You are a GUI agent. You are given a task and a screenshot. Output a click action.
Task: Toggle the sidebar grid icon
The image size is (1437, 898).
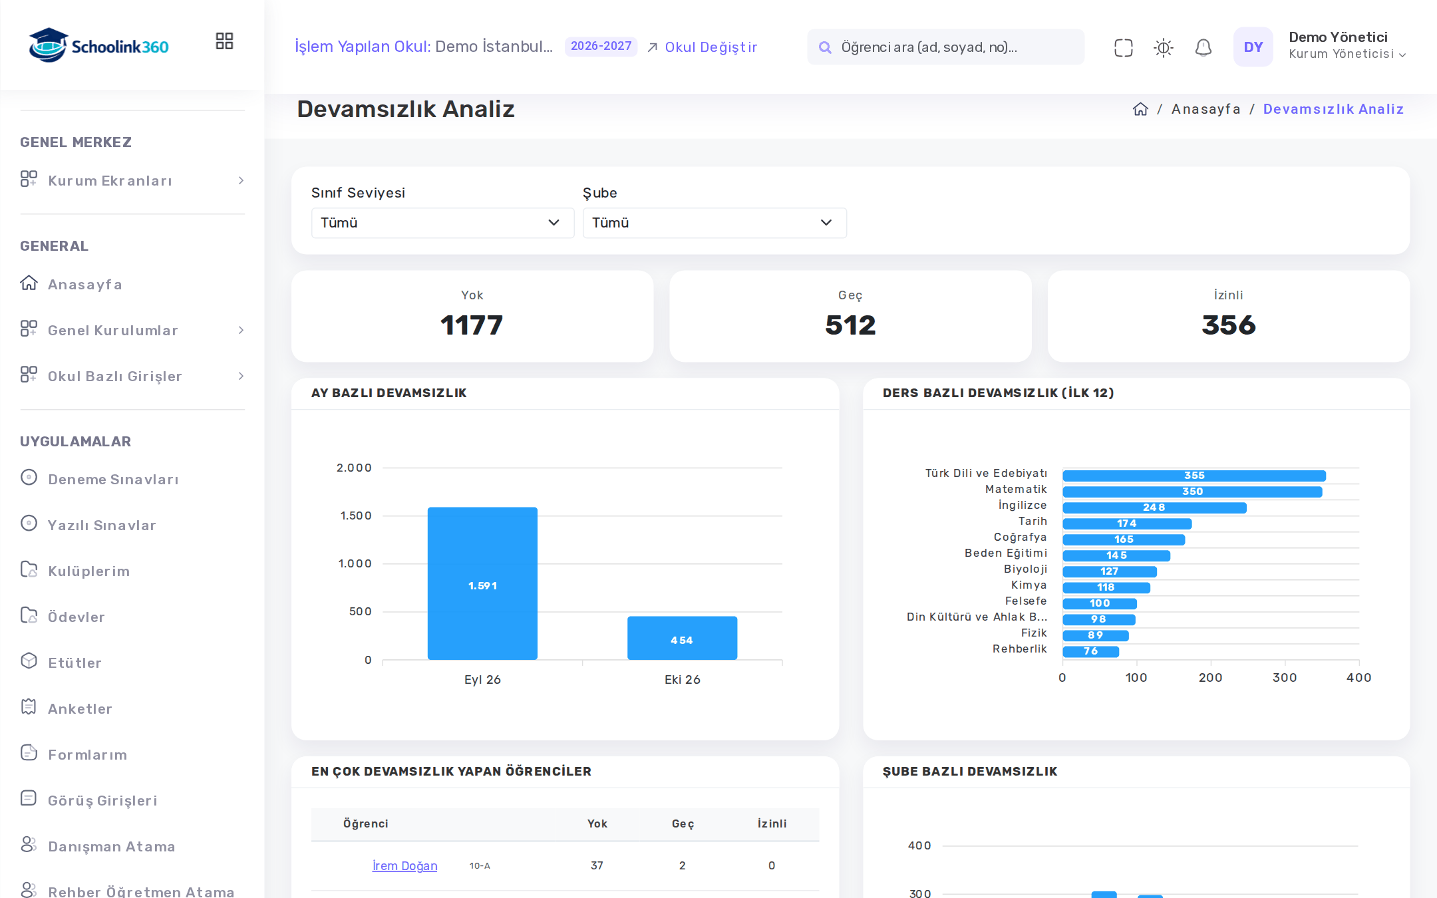(224, 41)
